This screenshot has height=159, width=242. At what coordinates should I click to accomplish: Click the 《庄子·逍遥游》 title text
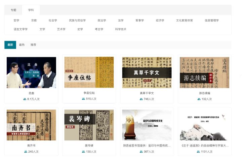click(x=205, y=146)
